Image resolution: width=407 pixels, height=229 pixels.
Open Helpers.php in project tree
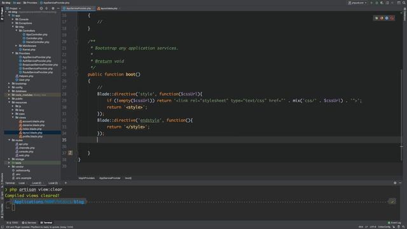click(x=24, y=76)
